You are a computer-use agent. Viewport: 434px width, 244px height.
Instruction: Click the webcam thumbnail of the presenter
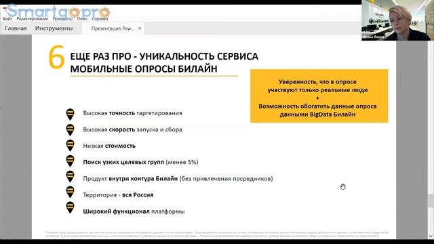point(397,20)
